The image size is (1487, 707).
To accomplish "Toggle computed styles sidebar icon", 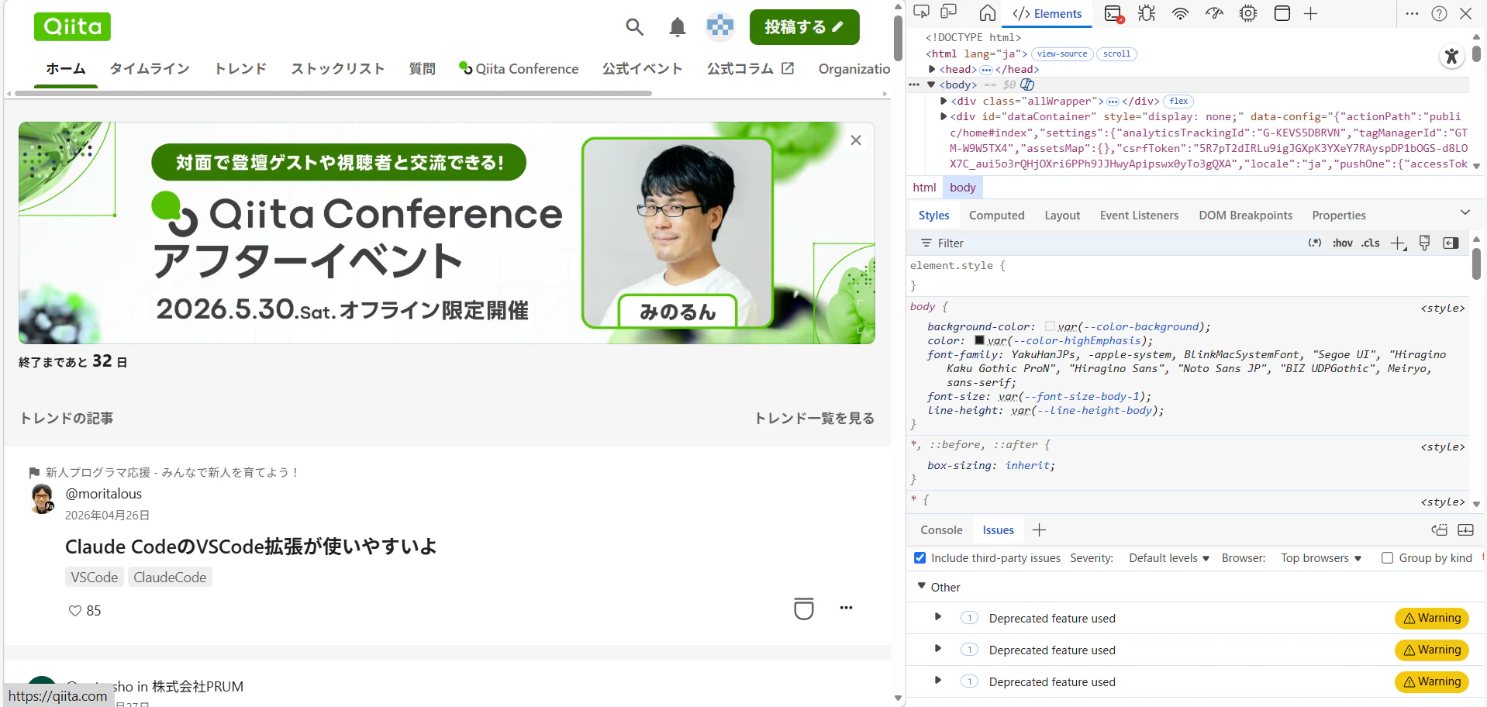I will click(1451, 243).
